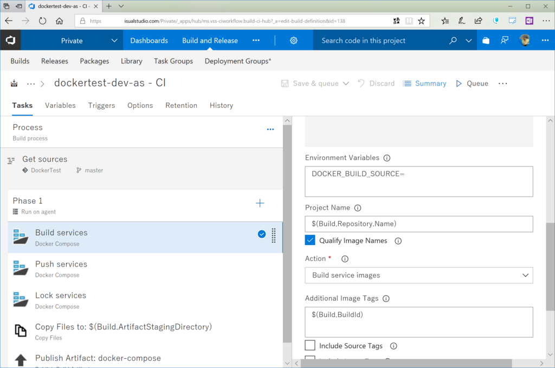Image resolution: width=555 pixels, height=368 pixels.
Task: Click the browser home icon
Action: [x=60, y=21]
